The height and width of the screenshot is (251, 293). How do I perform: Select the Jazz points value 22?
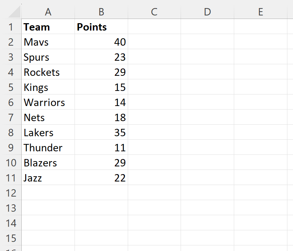(x=101, y=178)
